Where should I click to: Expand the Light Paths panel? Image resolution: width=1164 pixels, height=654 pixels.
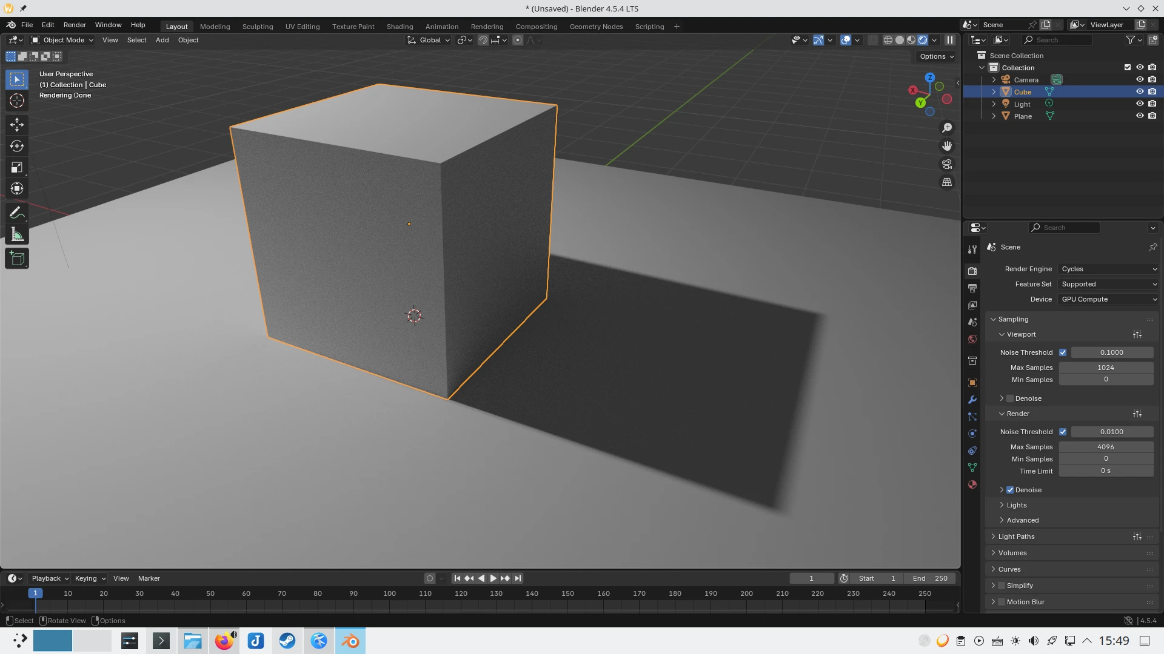pos(1017,537)
